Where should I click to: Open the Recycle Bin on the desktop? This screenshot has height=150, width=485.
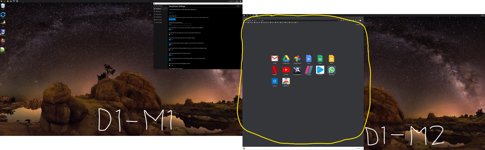[3, 6]
